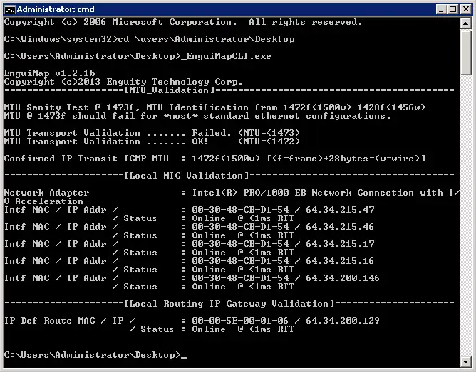Click the blinking cursor at the final prompt
Screen dimensions: 476x372
[184, 355]
